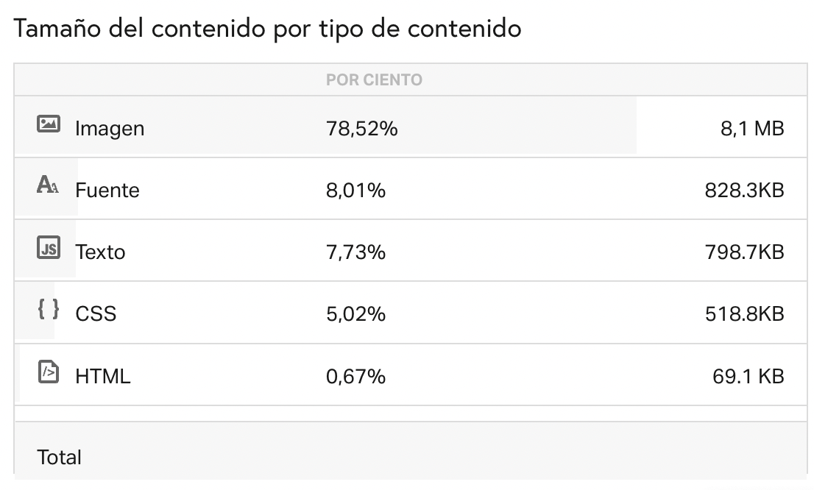Click the Imagen picture icon

49,124
